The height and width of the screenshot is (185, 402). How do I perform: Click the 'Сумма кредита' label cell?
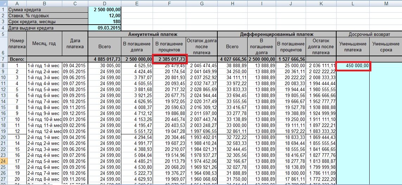(x=48, y=10)
